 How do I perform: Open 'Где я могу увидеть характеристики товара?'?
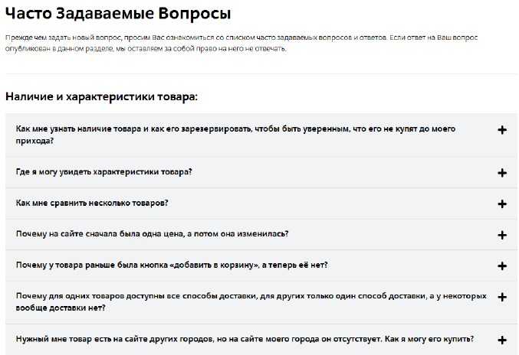point(261,172)
